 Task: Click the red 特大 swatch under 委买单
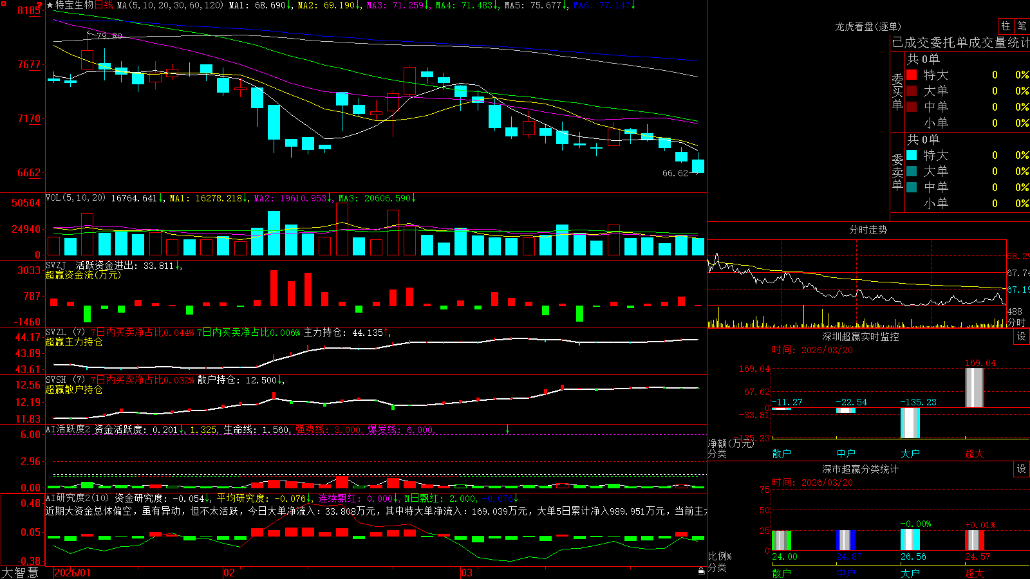pyautogui.click(x=912, y=75)
